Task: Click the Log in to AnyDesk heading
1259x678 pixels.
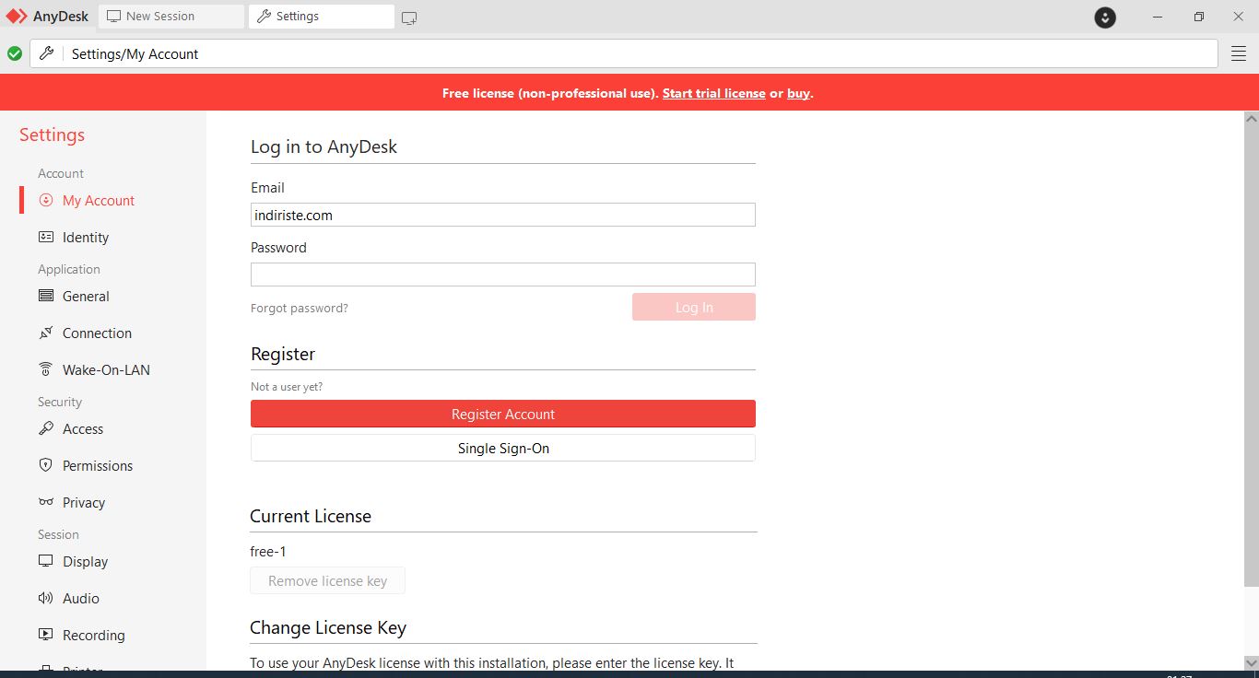Action: pyautogui.click(x=324, y=146)
